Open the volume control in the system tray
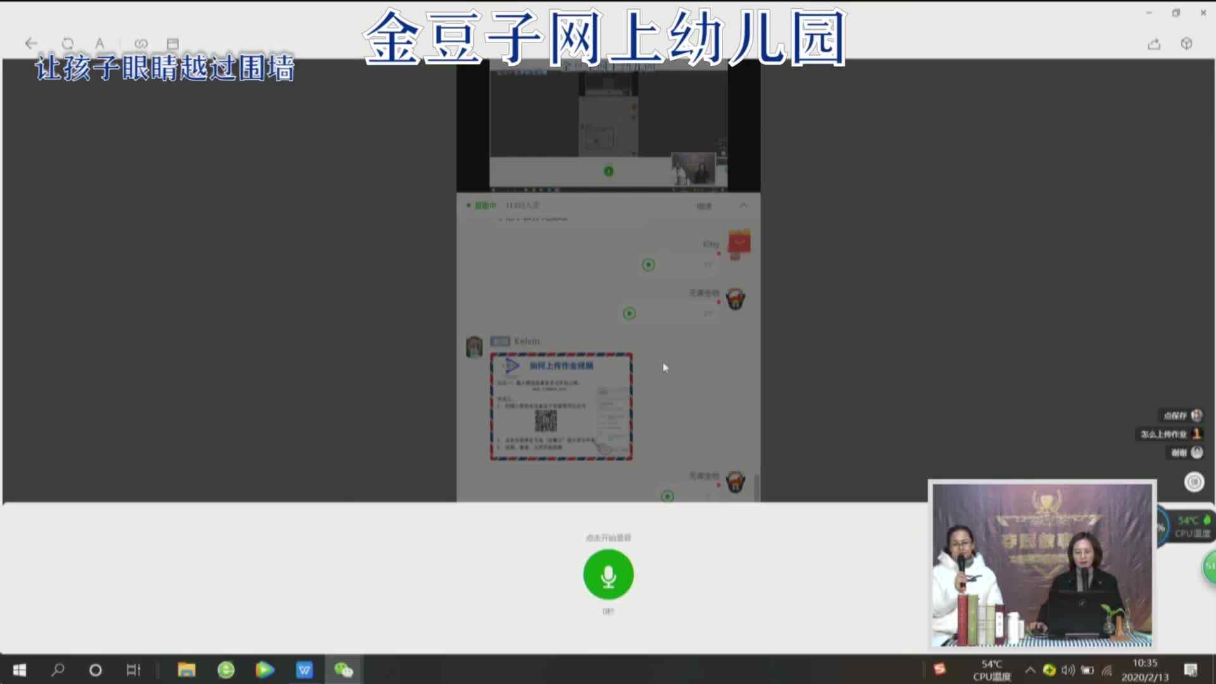This screenshot has height=684, width=1216. coord(1068,669)
